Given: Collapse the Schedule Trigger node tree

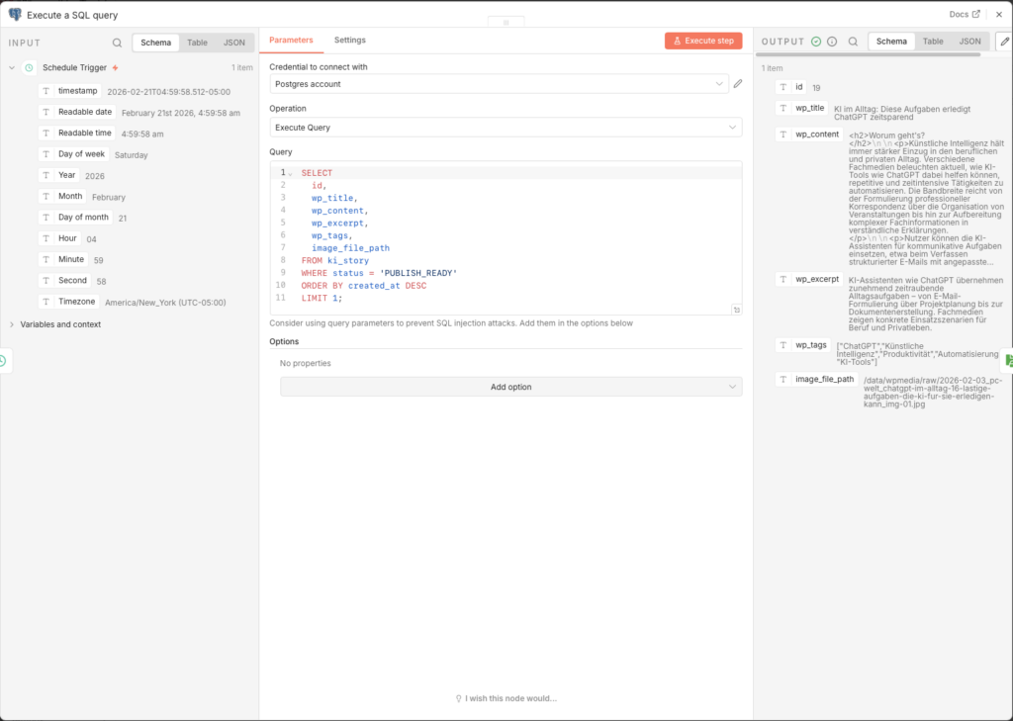Looking at the screenshot, I should (12, 68).
